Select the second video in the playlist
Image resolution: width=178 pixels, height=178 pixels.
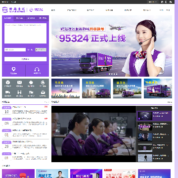(154, 127)
